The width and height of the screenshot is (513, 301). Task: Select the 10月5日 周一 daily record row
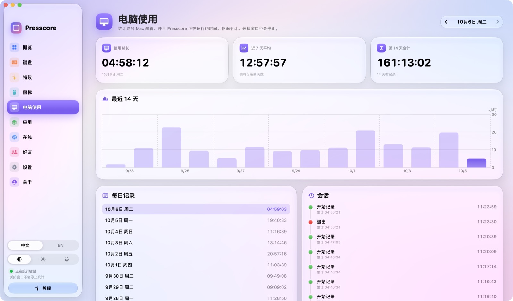click(196, 220)
